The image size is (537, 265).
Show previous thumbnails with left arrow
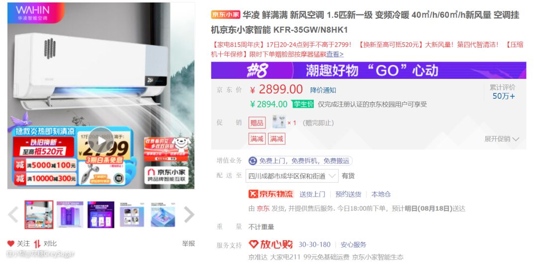pyautogui.click(x=13, y=215)
